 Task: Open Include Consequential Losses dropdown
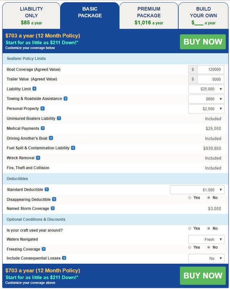[206, 258]
